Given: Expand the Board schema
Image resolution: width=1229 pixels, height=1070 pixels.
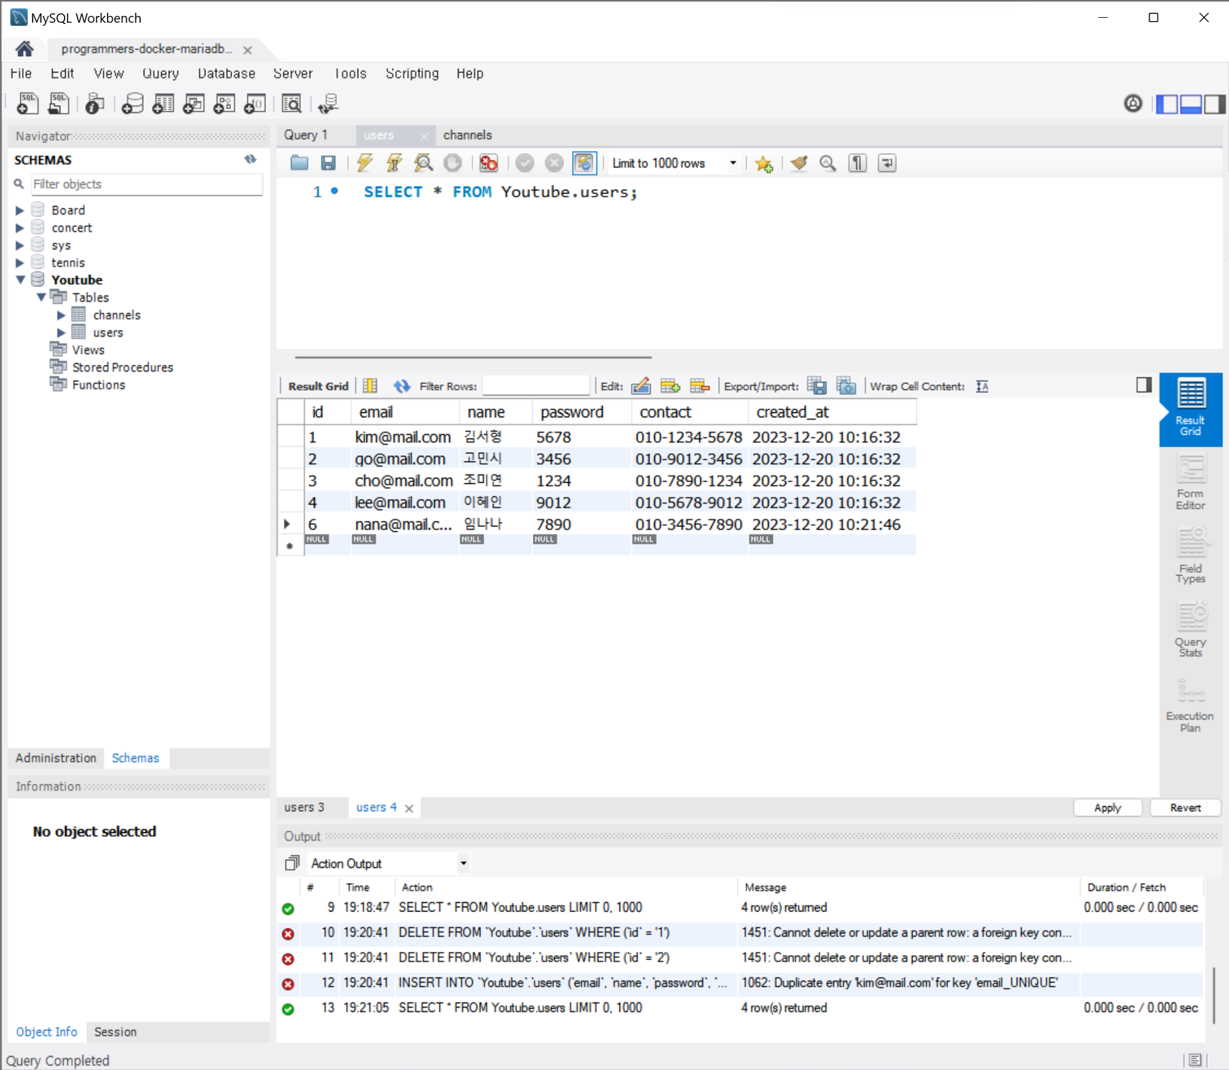Looking at the screenshot, I should click(x=20, y=210).
